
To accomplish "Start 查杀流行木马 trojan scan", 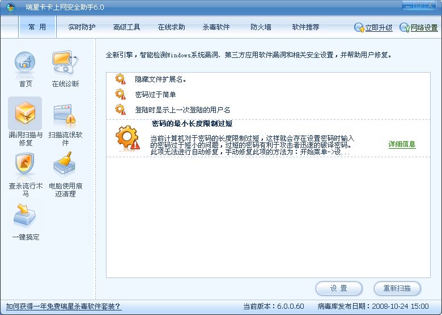I will tap(25, 163).
